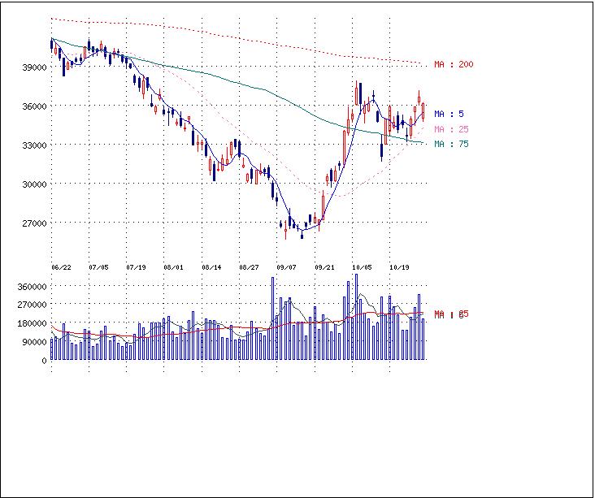The width and height of the screenshot is (595, 498).
Task: Select the 08/01 date label
Action: click(x=173, y=266)
